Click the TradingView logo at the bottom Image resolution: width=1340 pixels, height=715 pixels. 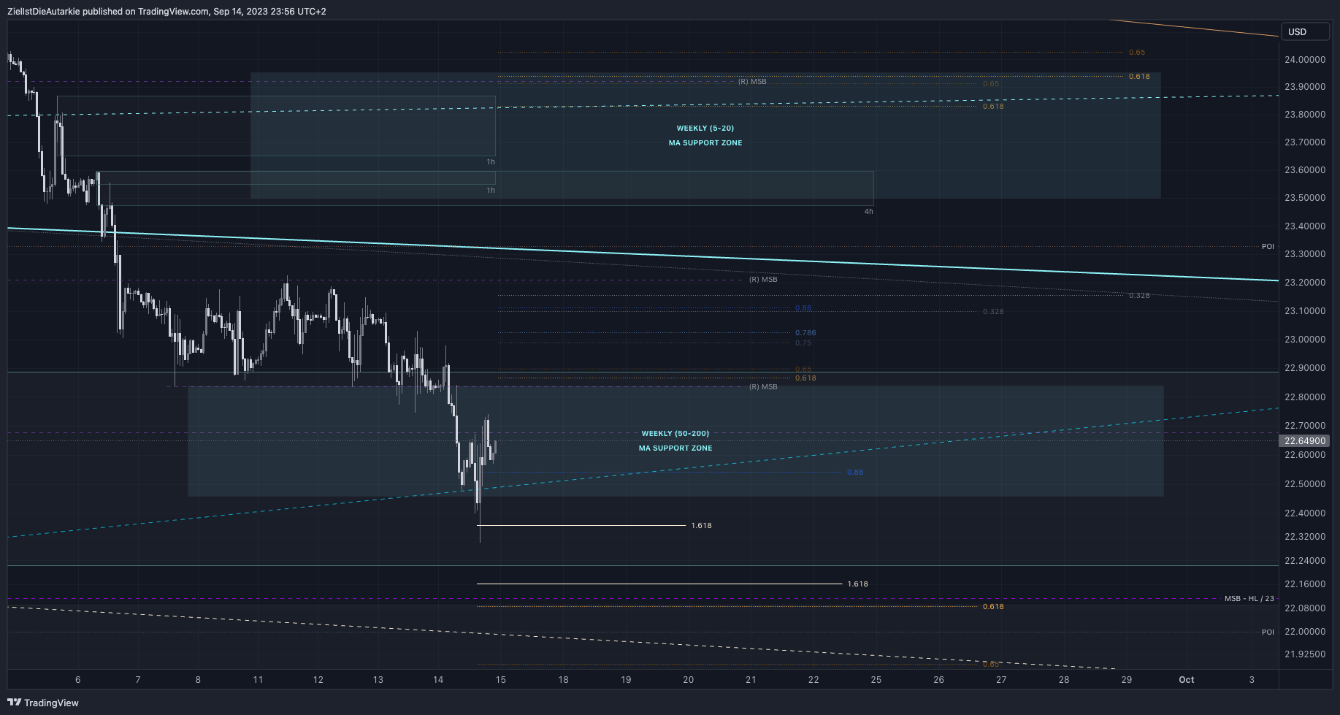(43, 703)
